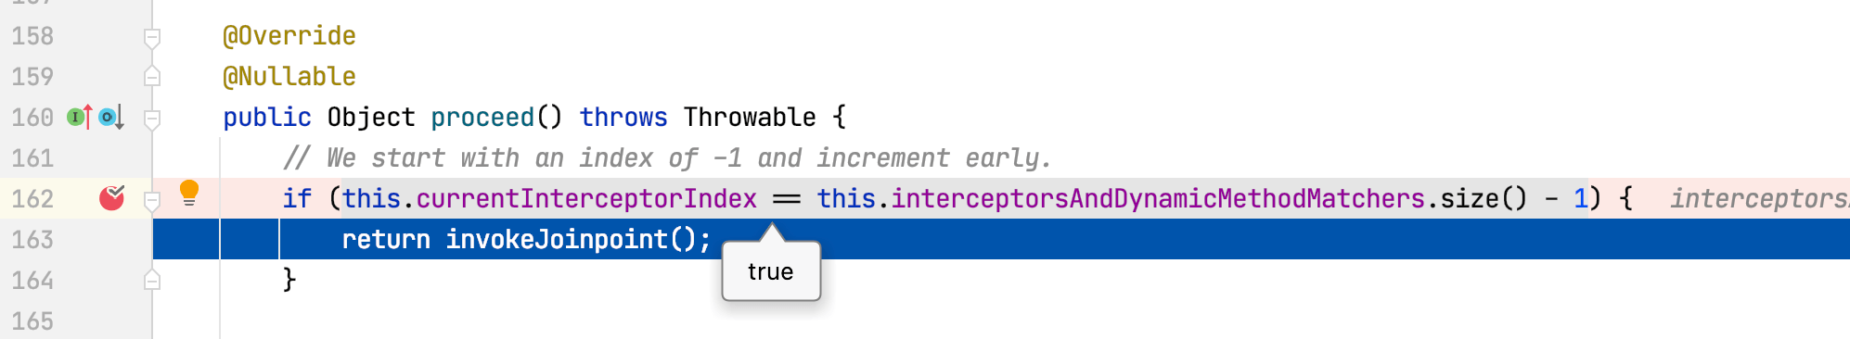Screen dimensions: 1850x339
Task: Click the proceed method name
Action: 482,118
